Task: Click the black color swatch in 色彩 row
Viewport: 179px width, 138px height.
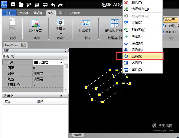Action: (36, 62)
